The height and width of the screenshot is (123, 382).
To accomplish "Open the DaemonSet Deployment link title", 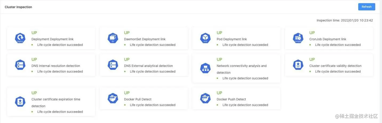I will pyautogui.click(x=145, y=39).
